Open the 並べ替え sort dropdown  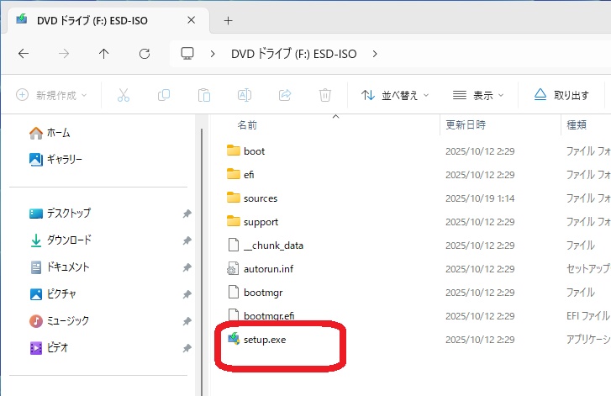click(x=395, y=95)
